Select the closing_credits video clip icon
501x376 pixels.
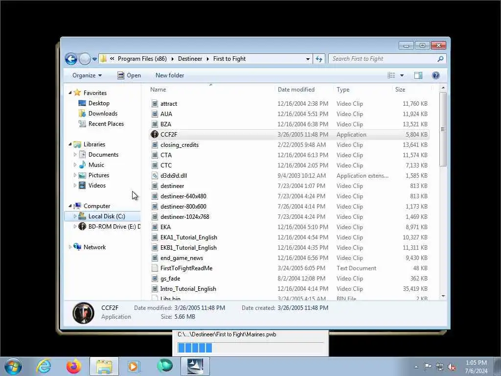[x=155, y=145]
